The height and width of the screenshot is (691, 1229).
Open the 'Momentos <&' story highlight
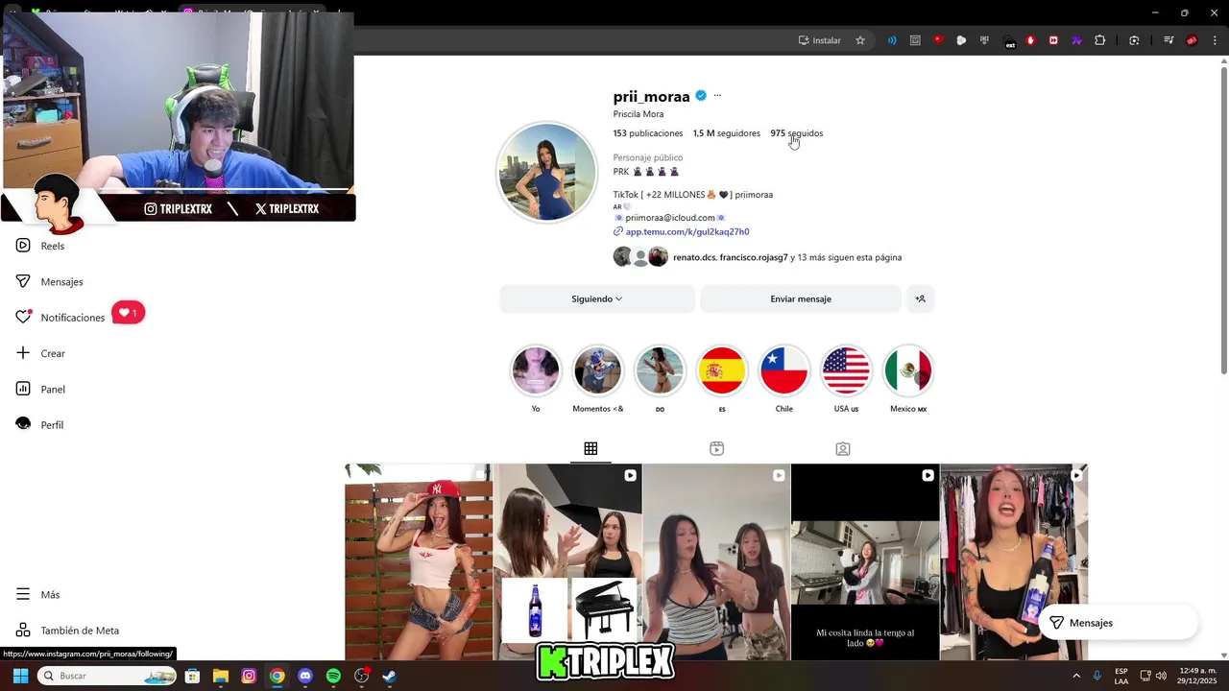click(x=597, y=370)
